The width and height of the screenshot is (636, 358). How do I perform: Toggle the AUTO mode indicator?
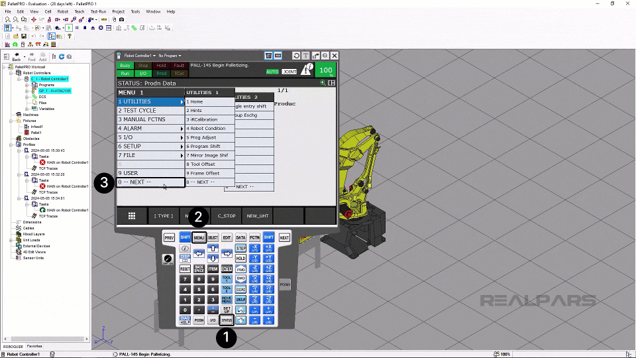click(272, 72)
